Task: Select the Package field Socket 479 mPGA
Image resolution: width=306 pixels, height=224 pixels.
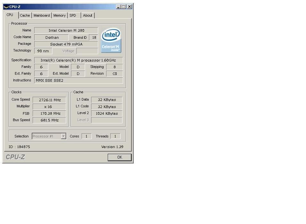Action: pos(66,44)
